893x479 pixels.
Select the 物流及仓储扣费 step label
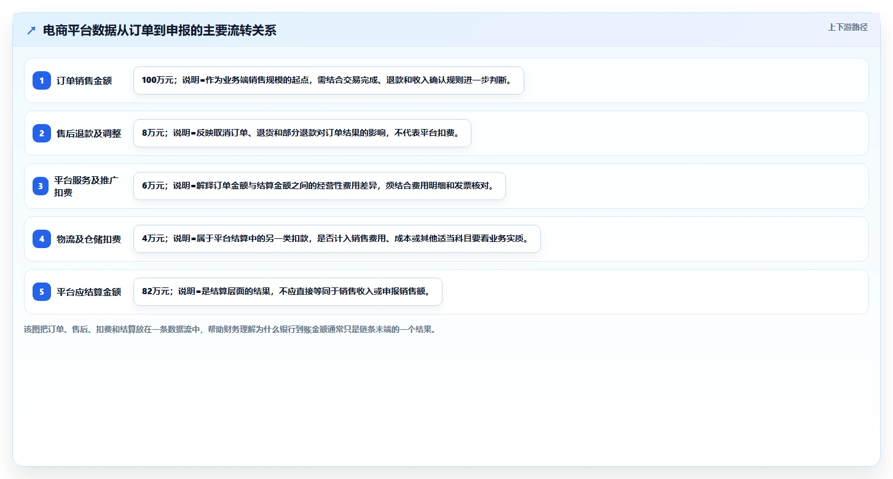(89, 239)
